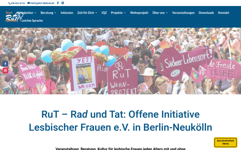This screenshot has height=150, width=241.
Task: Click the envelope email icon
Action: [29, 3]
